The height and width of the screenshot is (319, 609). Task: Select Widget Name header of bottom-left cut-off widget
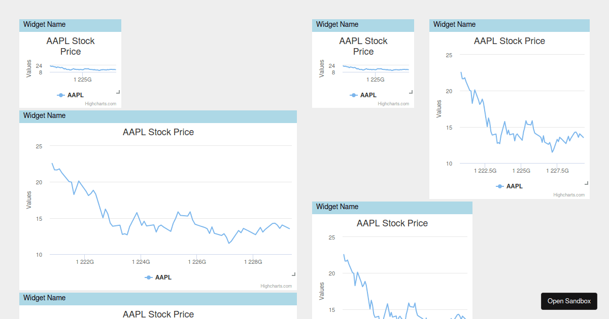click(x=158, y=298)
